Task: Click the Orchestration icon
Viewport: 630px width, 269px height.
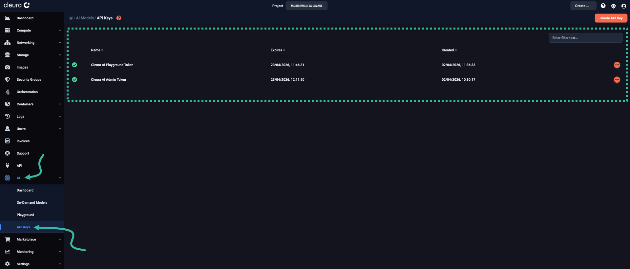Action: pos(7,92)
